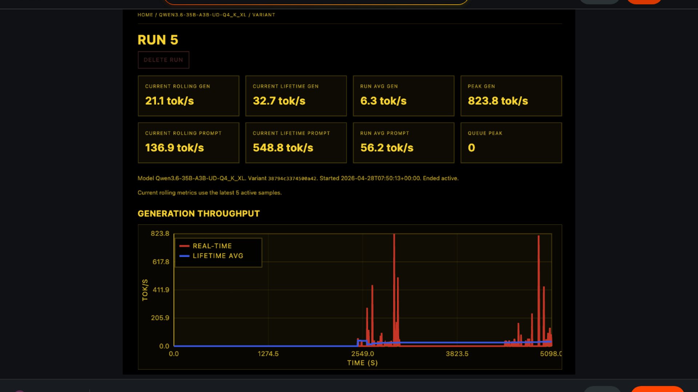Viewport: 698px width, 392px height.
Task: Select the Run Avg Gen stat card
Action: (404, 96)
